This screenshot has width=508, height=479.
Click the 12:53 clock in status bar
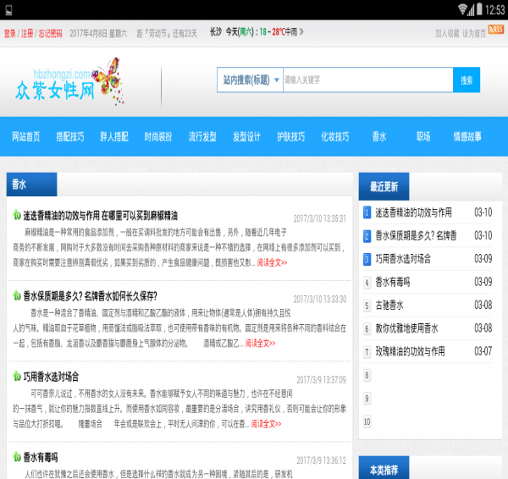(494, 9)
